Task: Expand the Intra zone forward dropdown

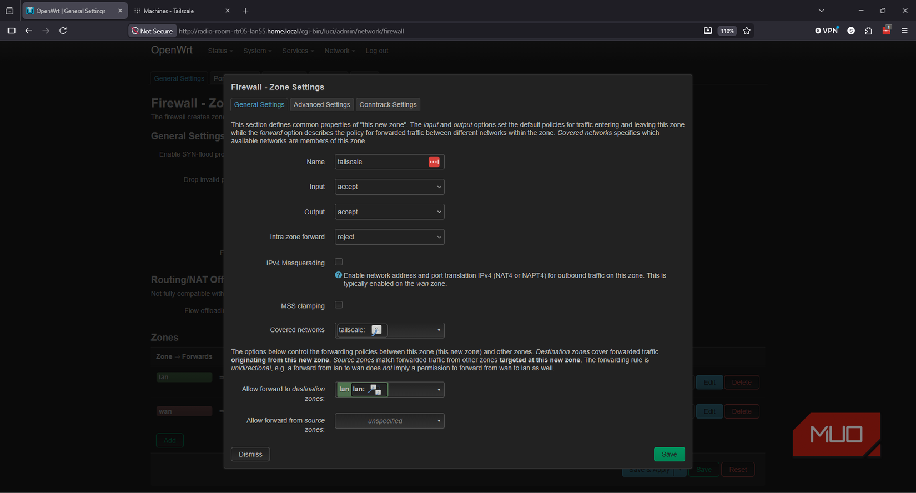Action: click(x=389, y=237)
